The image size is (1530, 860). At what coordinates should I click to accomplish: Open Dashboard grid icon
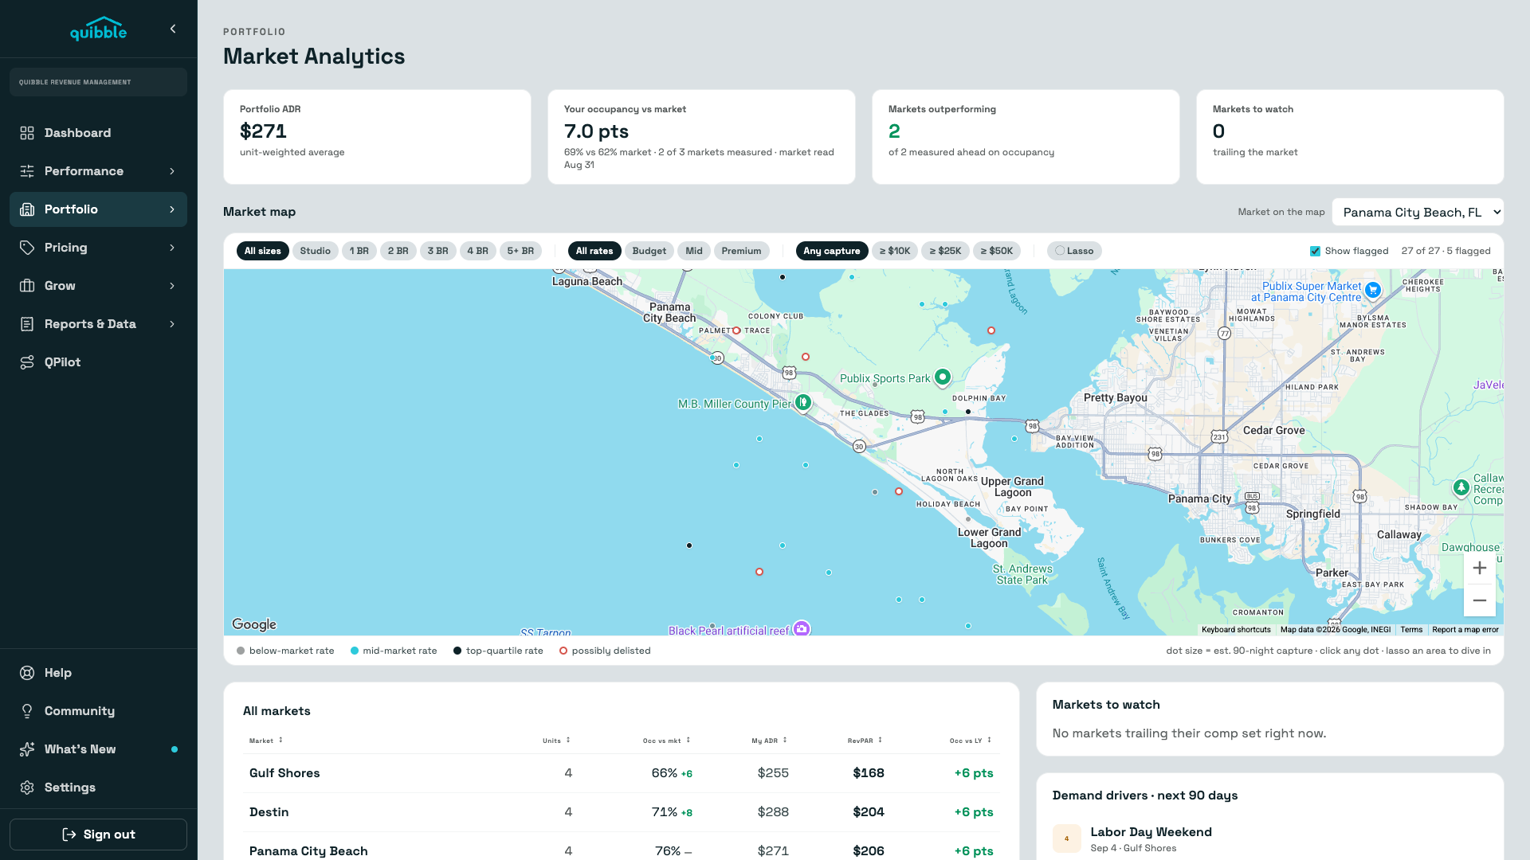27,133
